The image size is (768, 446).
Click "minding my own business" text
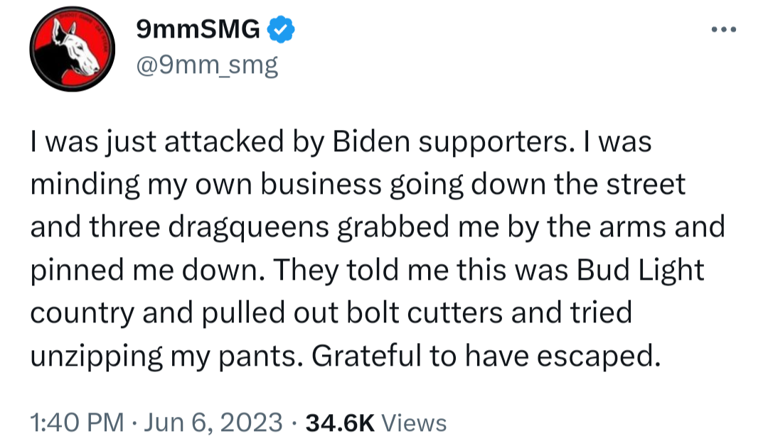[x=206, y=185]
